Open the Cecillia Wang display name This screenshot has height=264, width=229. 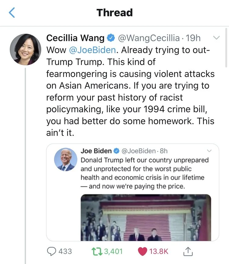coord(75,38)
